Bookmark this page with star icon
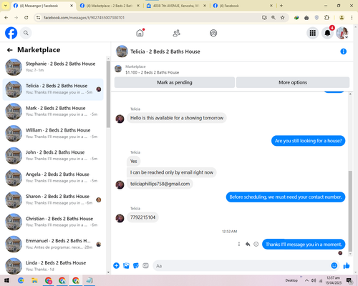 [x=282, y=18]
